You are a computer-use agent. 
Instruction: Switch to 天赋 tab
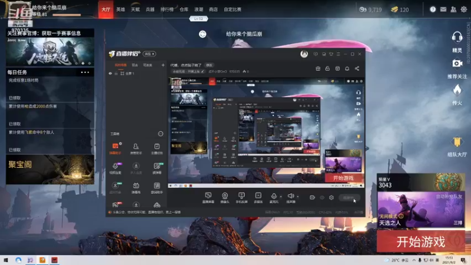[x=135, y=9]
